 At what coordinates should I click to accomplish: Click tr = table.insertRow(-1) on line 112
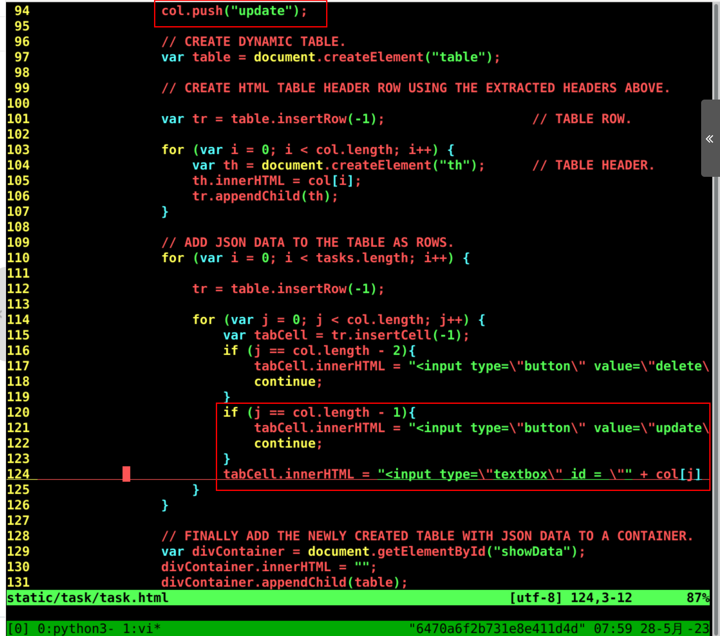tap(288, 289)
